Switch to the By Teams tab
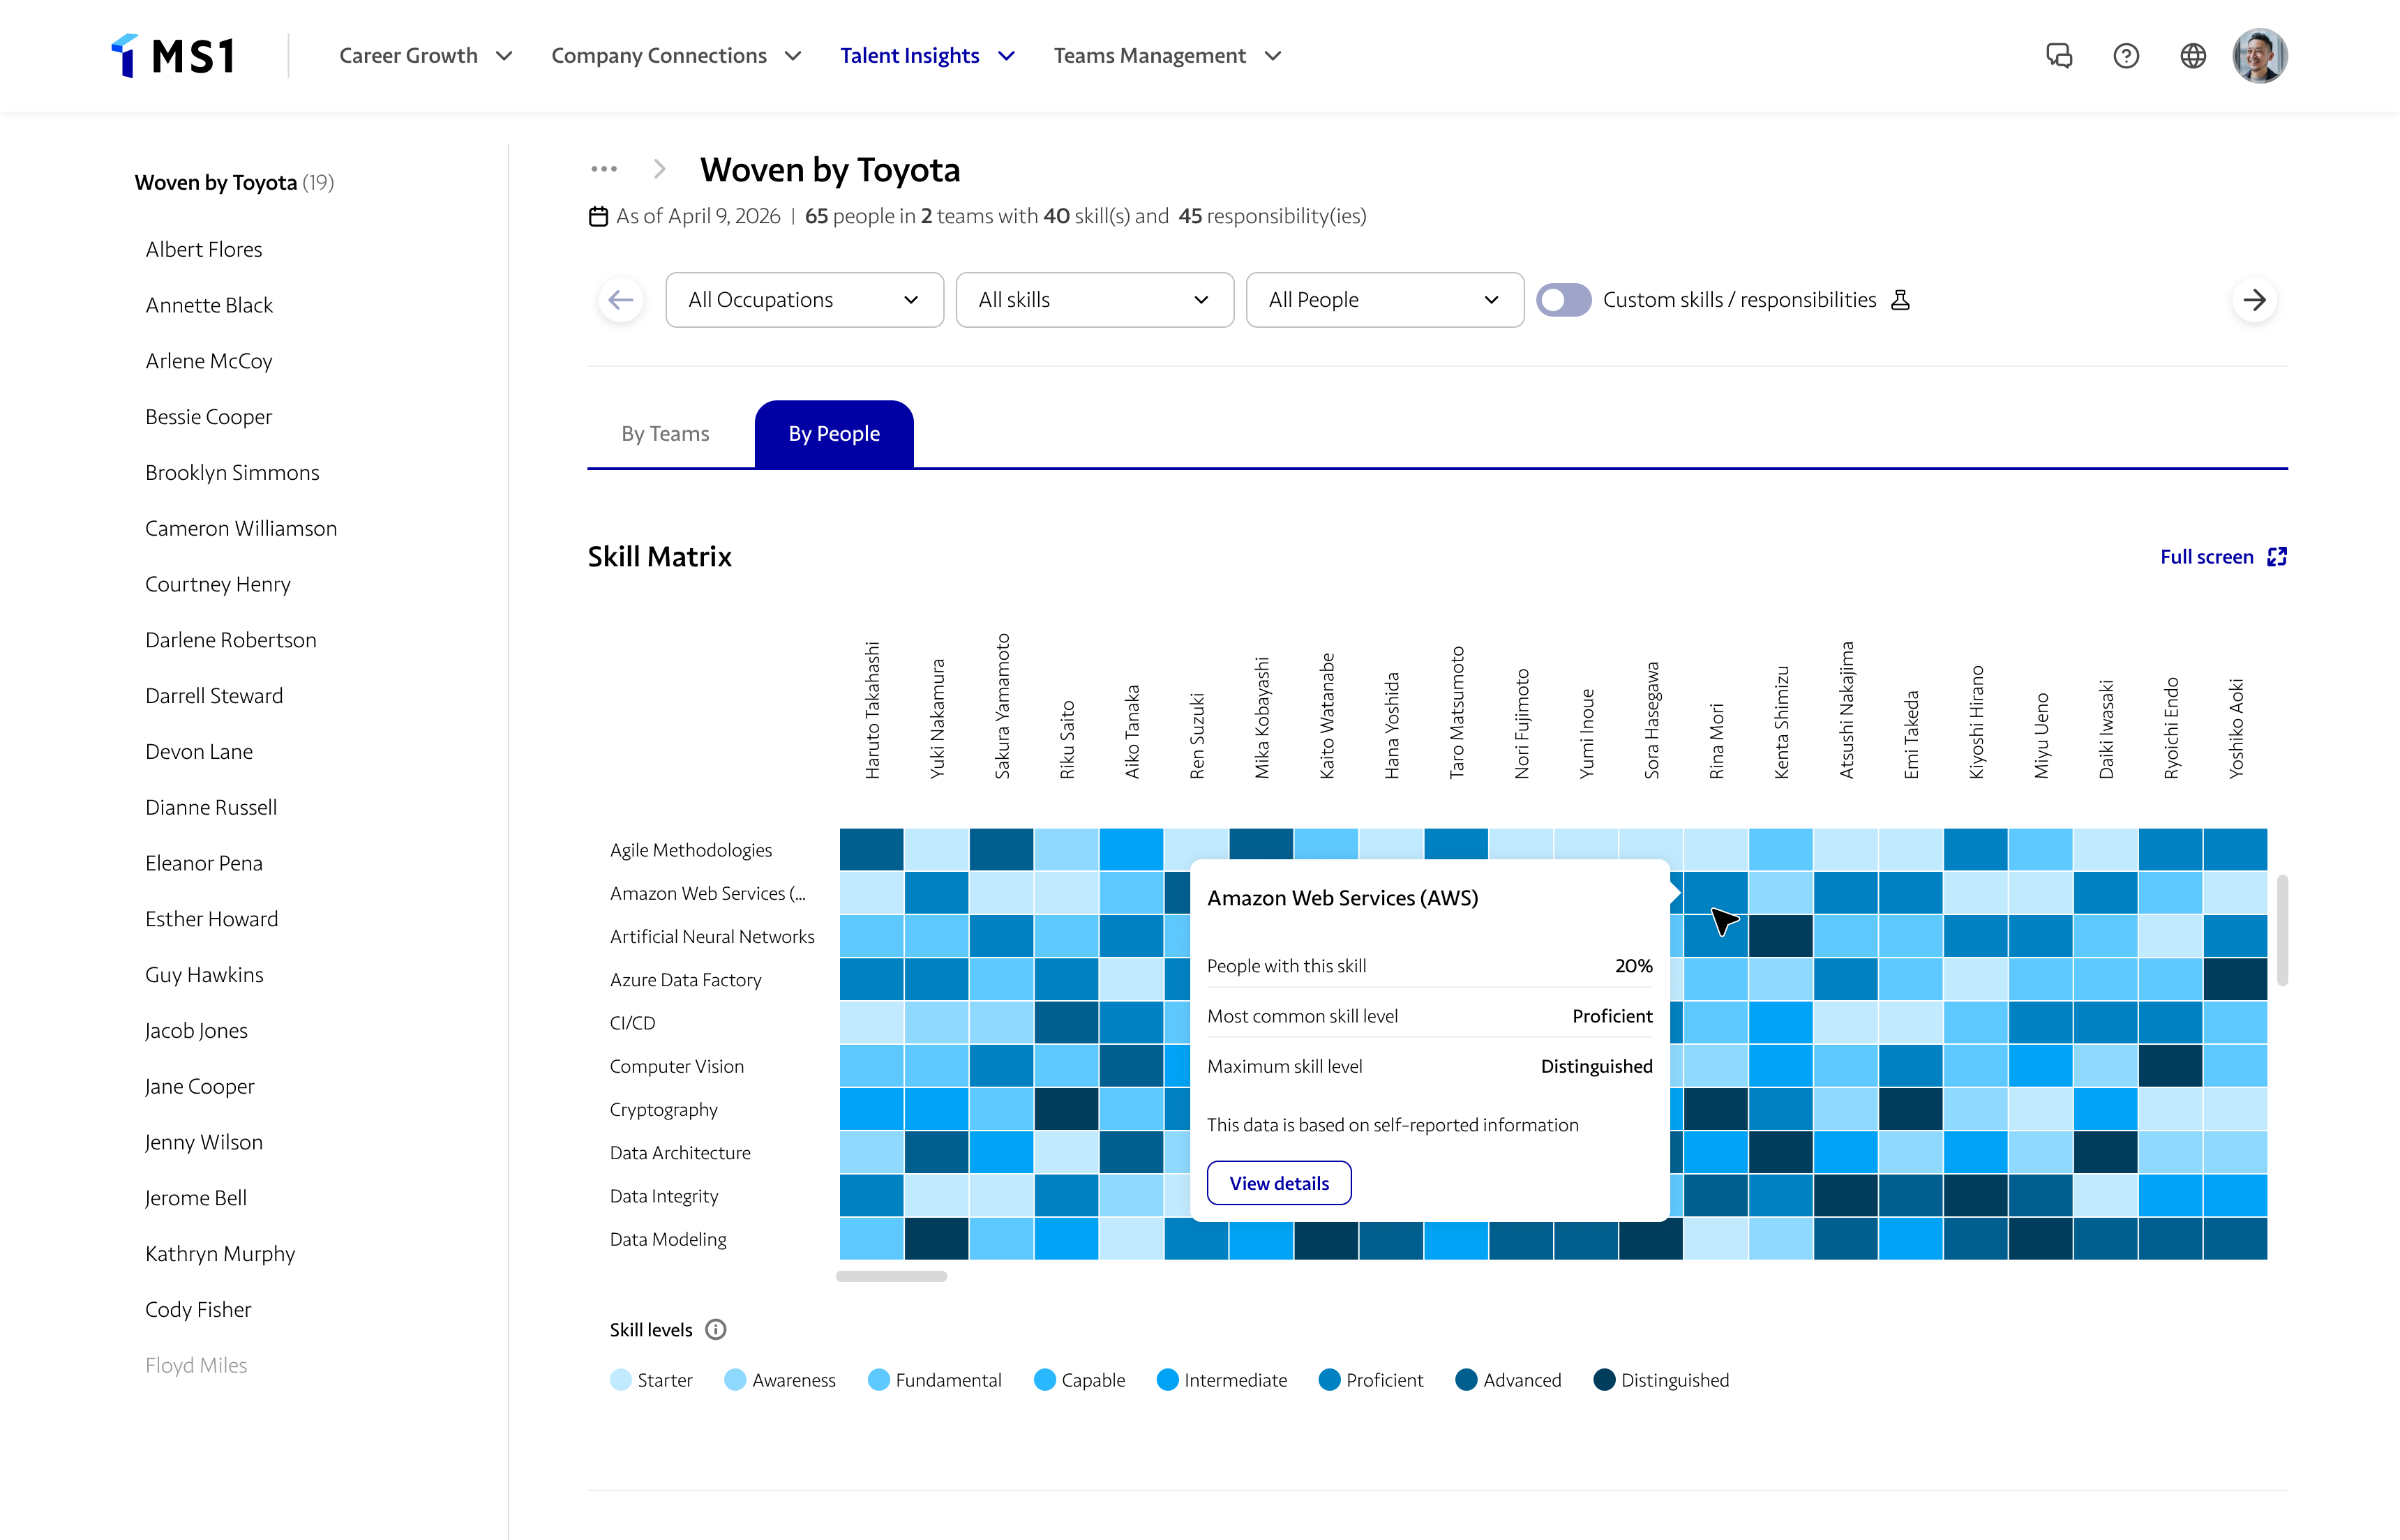This screenshot has width=2400, height=1540. [x=665, y=434]
